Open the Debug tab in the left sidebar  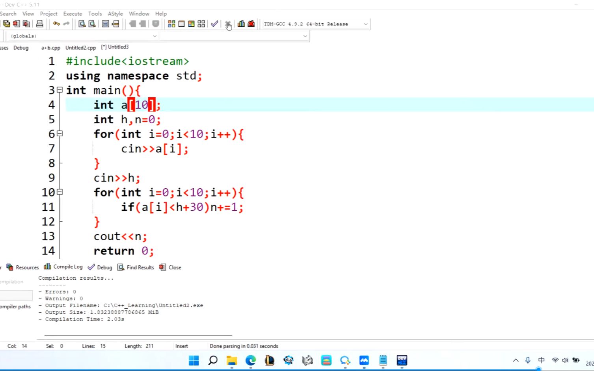21,48
